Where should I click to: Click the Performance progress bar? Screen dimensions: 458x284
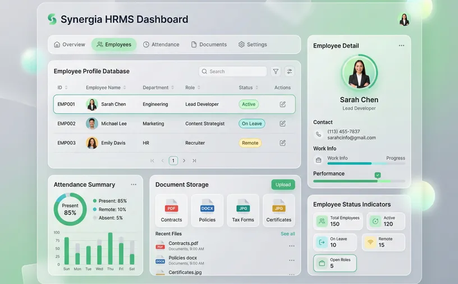tap(359, 181)
